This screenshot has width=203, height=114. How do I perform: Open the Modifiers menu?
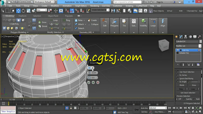pos(55,6)
